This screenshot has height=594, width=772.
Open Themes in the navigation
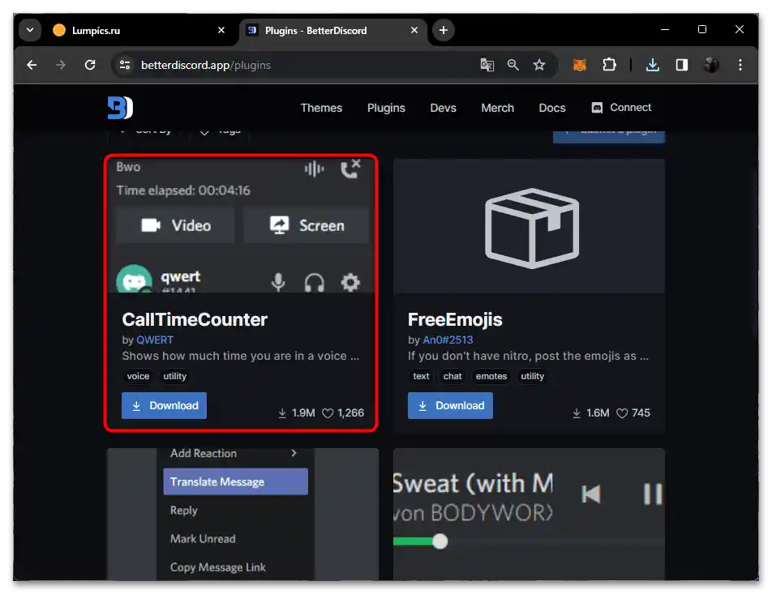(x=321, y=108)
